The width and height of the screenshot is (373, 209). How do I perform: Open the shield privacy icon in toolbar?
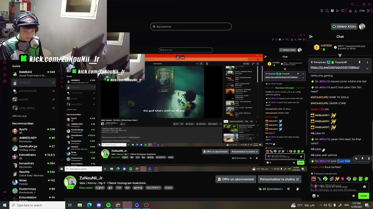click(332, 11)
